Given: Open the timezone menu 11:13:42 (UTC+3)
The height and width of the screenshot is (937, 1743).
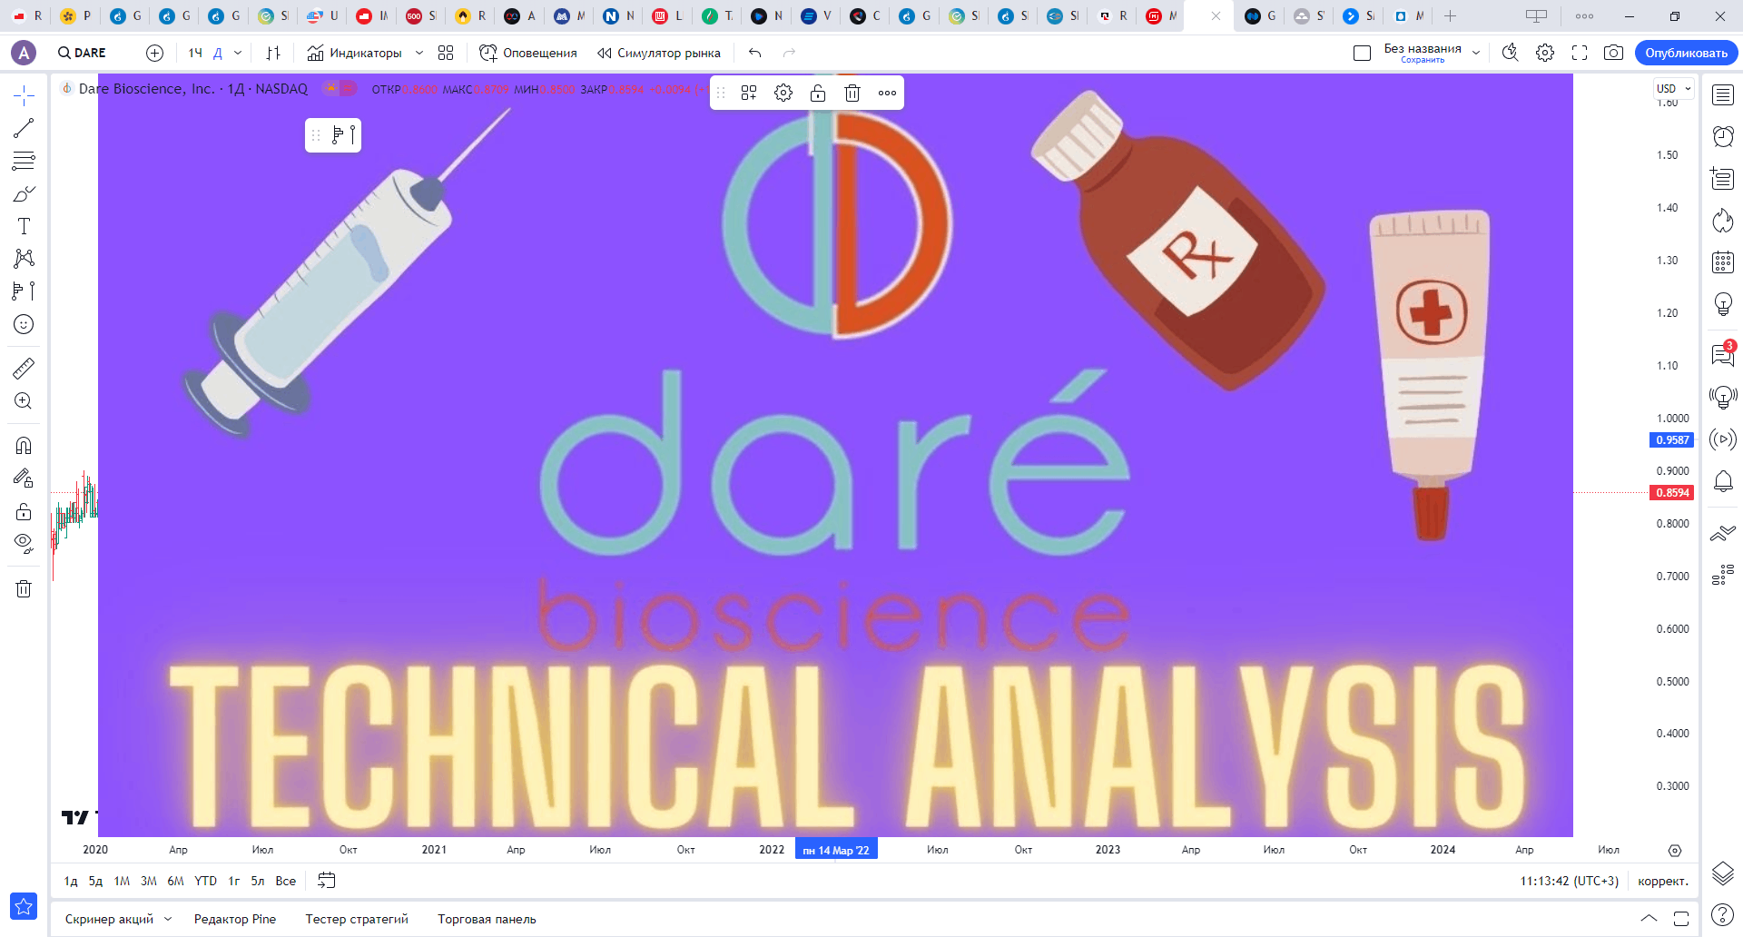Looking at the screenshot, I should [1570, 881].
